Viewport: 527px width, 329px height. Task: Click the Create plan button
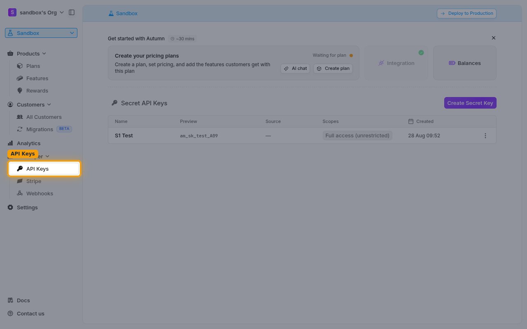tap(333, 68)
